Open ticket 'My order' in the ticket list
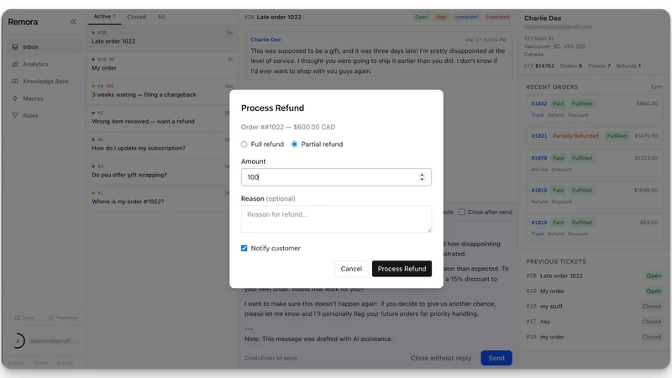 (x=162, y=64)
